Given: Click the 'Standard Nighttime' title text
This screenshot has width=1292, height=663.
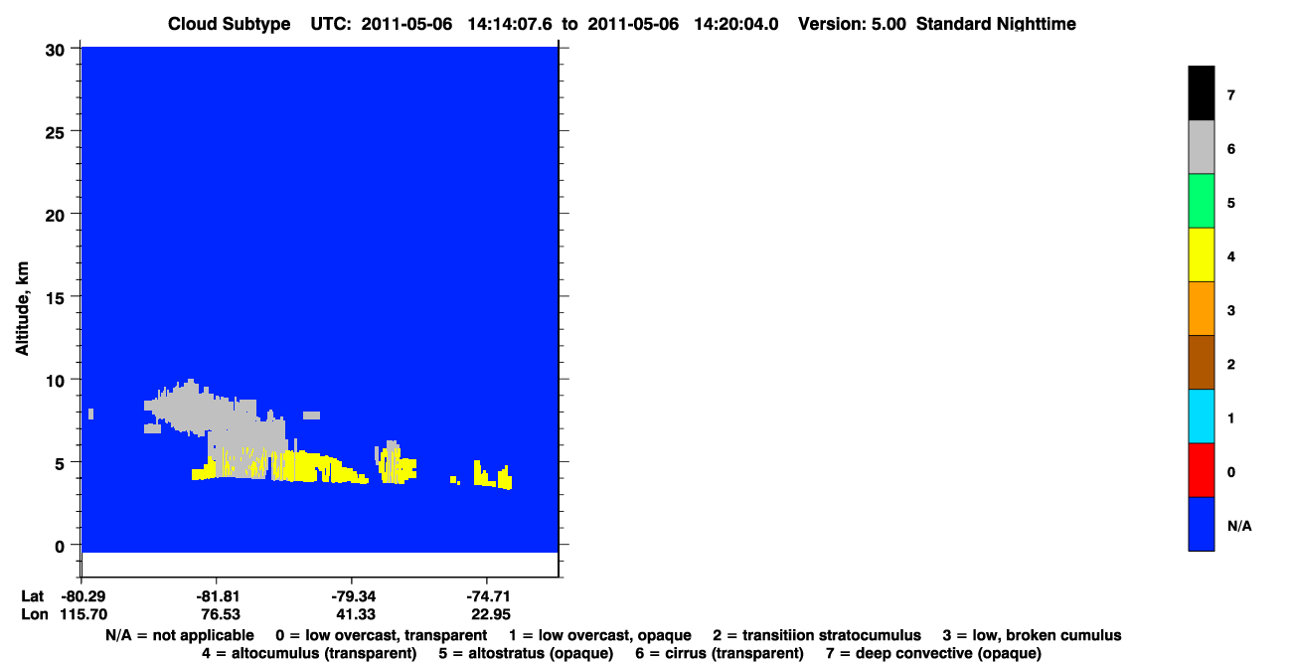Looking at the screenshot, I should (x=996, y=24).
